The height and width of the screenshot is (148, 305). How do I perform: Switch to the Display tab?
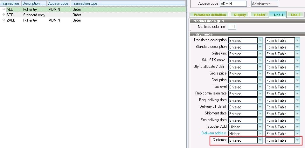tap(240, 15)
